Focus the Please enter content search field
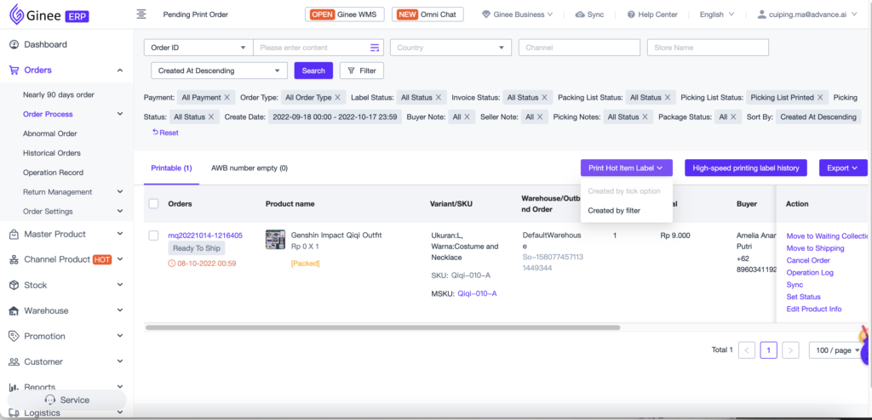This screenshot has width=872, height=420. tap(312, 48)
